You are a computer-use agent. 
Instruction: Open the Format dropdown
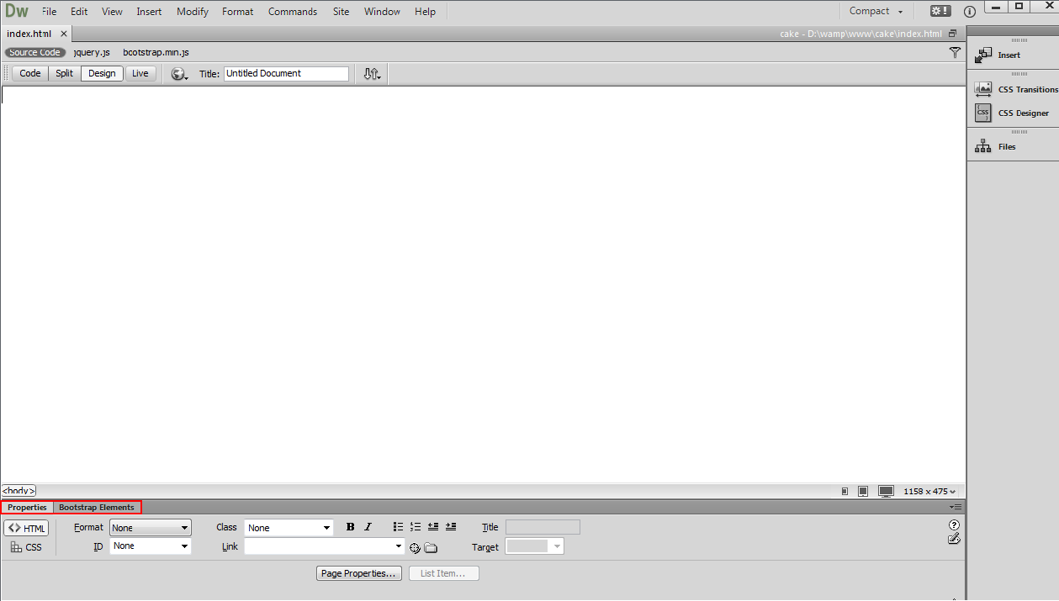tap(151, 528)
